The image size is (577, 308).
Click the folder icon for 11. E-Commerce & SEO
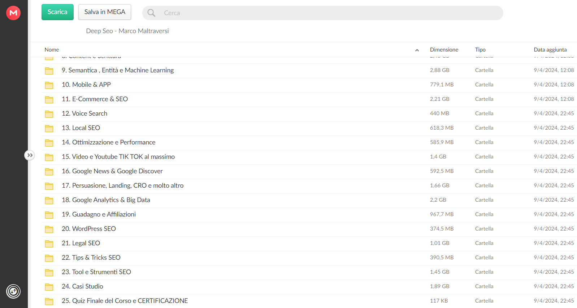click(49, 99)
